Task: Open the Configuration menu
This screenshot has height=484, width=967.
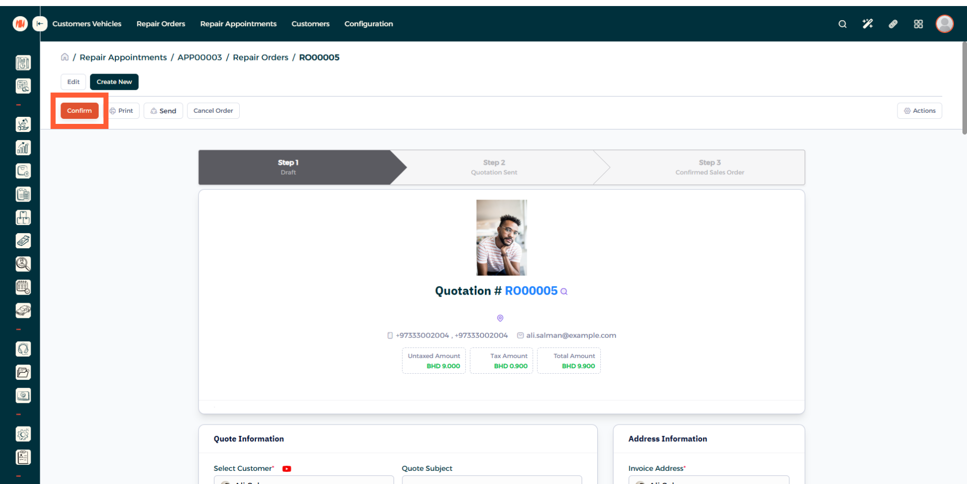Action: [368, 24]
